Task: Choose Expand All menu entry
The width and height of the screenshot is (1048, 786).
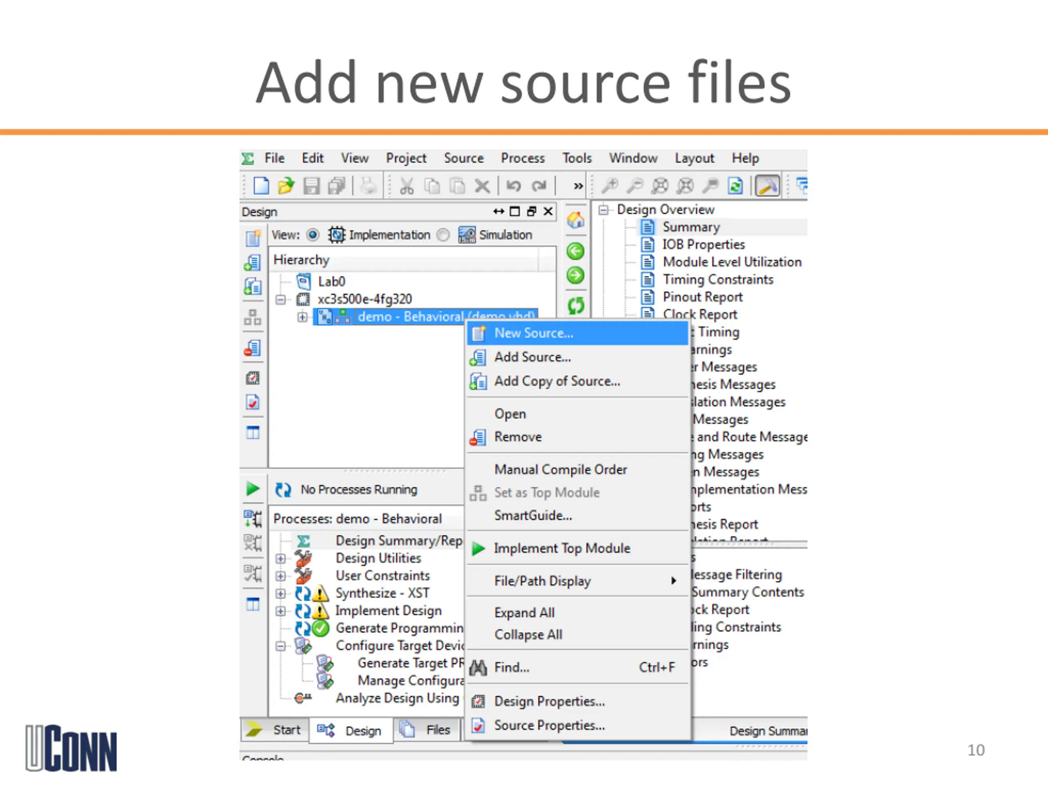Action: pos(578,612)
